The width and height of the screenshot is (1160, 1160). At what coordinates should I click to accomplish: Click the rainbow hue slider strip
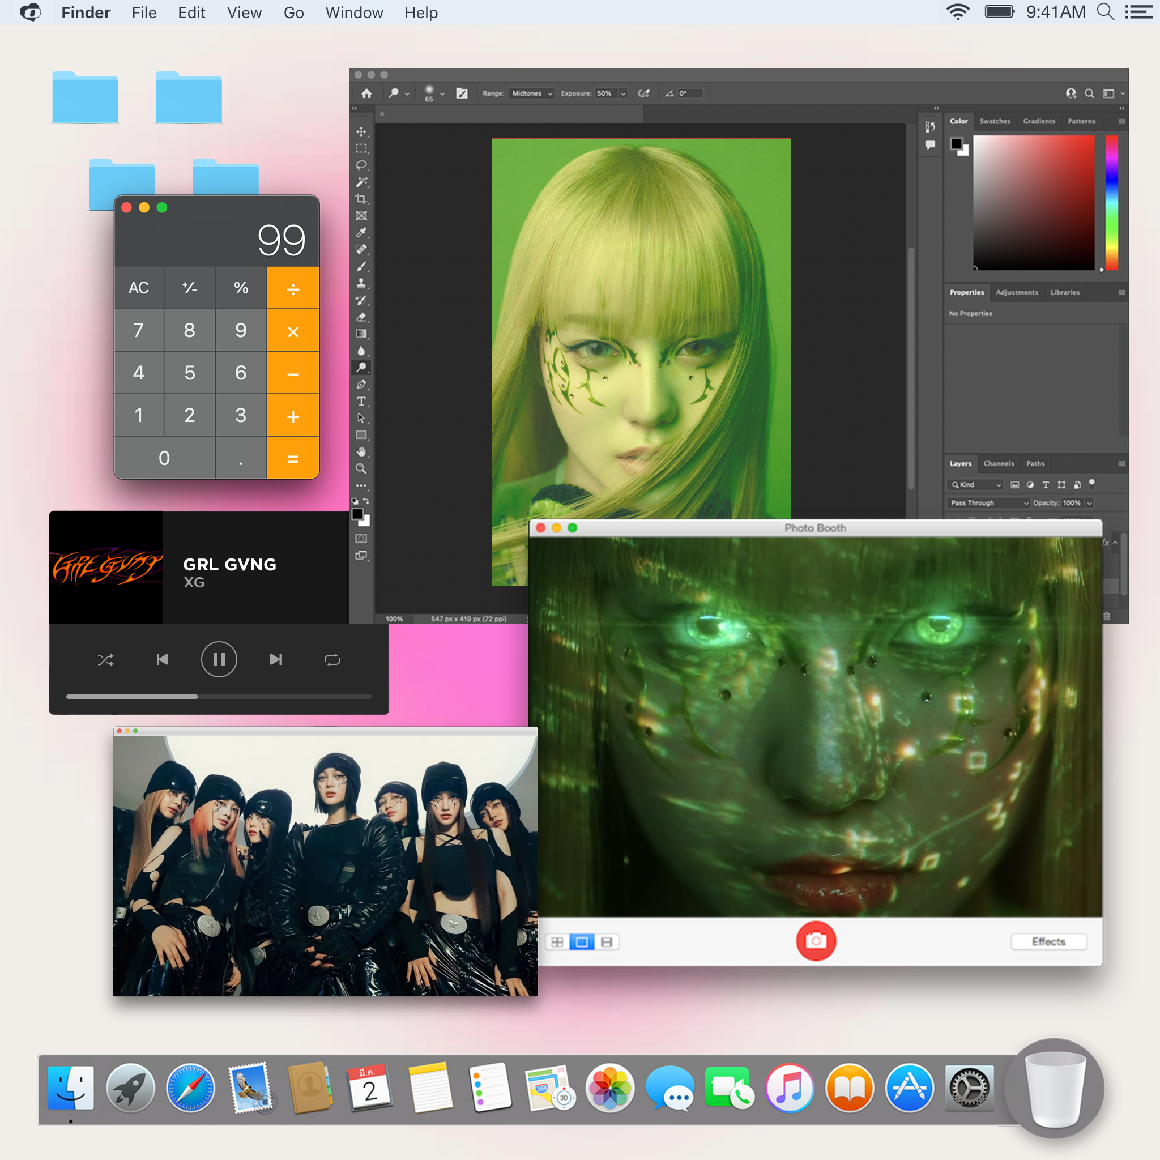pos(1111,202)
